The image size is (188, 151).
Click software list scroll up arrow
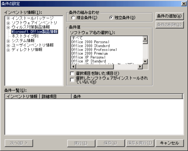[145, 39]
